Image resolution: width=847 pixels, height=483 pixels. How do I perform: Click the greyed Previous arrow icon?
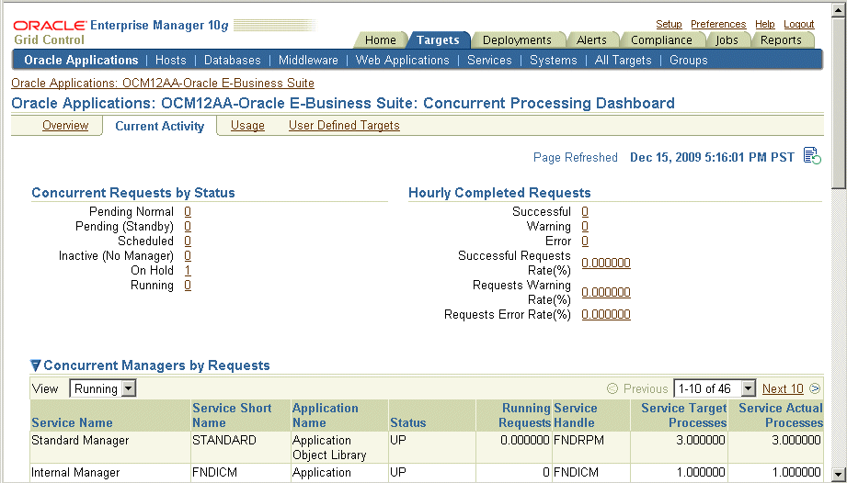(x=612, y=388)
